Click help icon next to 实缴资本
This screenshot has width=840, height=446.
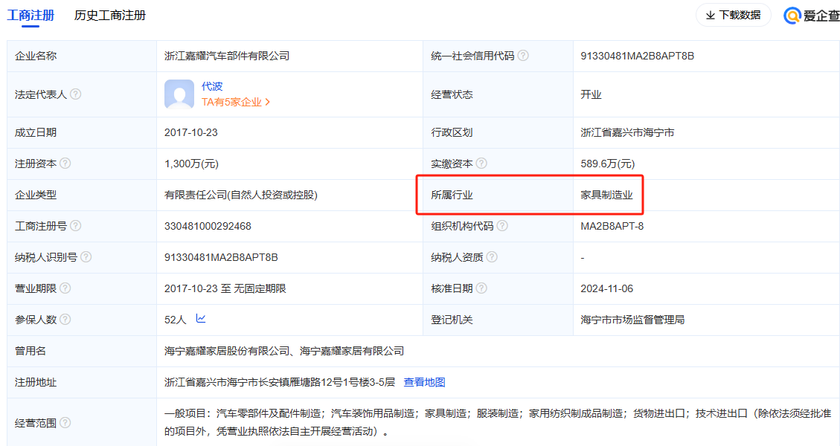click(x=481, y=164)
